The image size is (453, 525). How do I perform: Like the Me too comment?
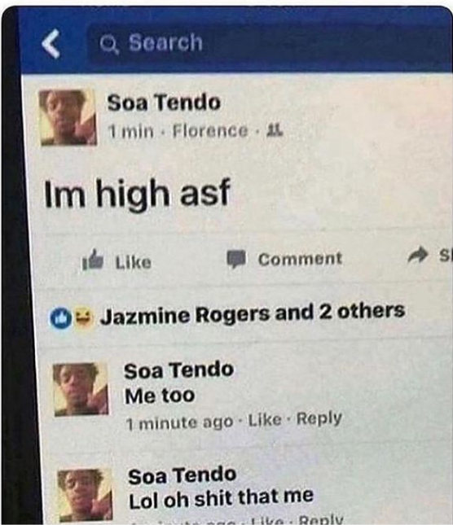264,420
